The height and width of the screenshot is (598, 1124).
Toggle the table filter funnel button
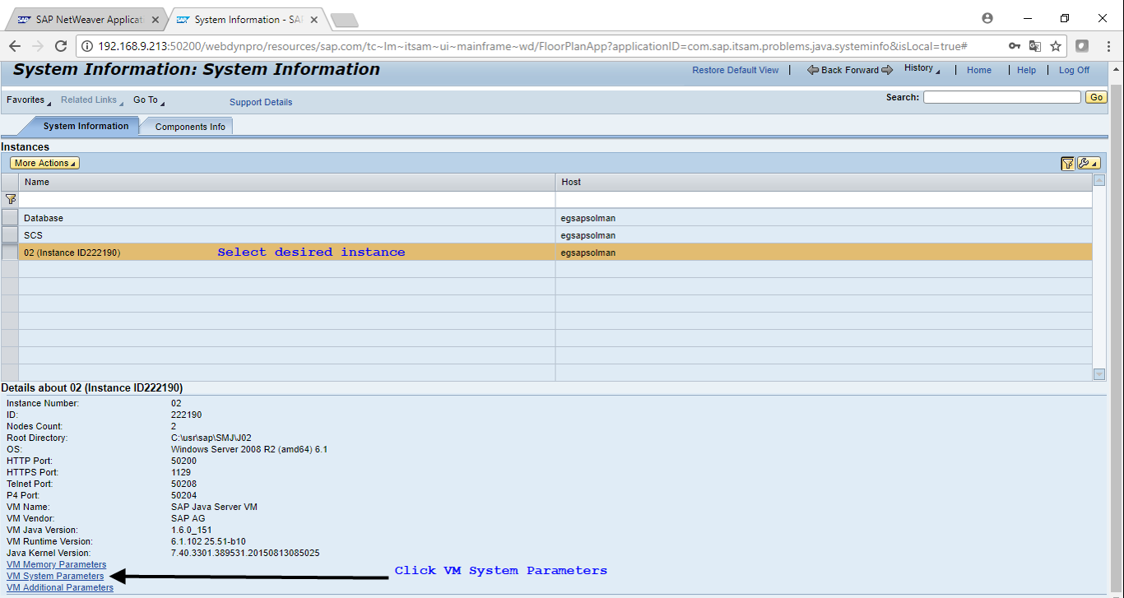click(1067, 163)
